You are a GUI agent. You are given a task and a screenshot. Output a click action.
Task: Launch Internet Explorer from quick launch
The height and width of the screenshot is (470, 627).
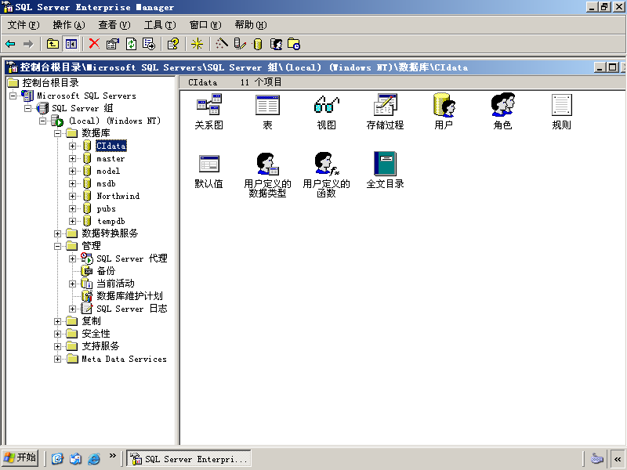point(94,459)
